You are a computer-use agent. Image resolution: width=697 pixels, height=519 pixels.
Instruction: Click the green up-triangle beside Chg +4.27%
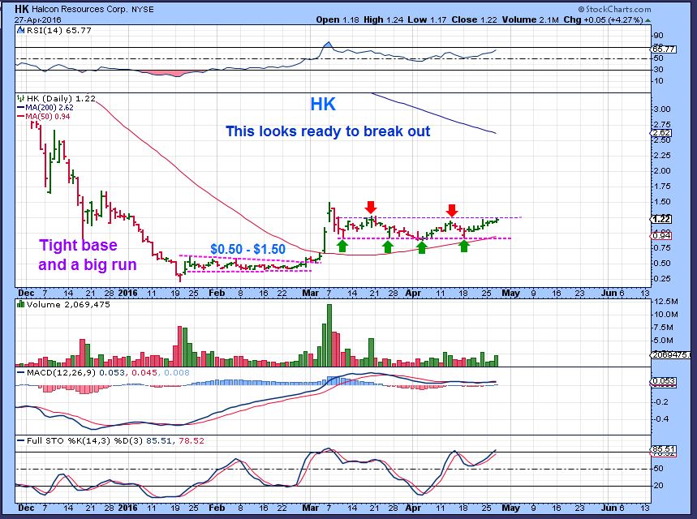click(x=648, y=20)
